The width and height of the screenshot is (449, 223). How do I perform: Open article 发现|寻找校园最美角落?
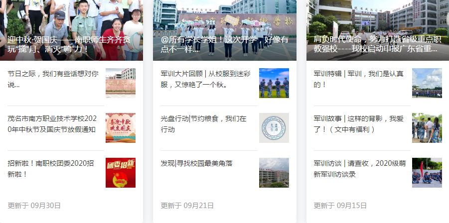click(196, 164)
